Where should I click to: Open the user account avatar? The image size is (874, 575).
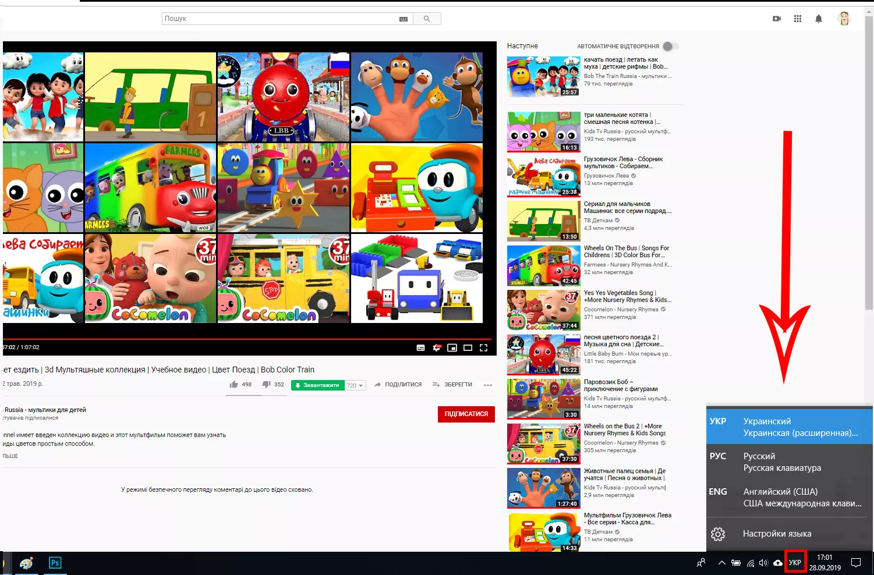[x=844, y=19]
